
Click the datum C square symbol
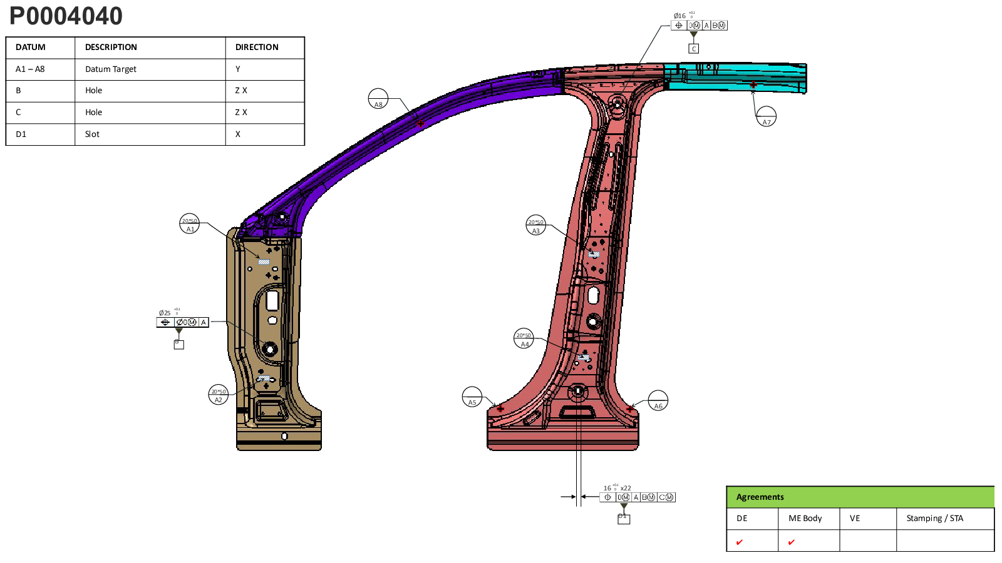(x=693, y=49)
